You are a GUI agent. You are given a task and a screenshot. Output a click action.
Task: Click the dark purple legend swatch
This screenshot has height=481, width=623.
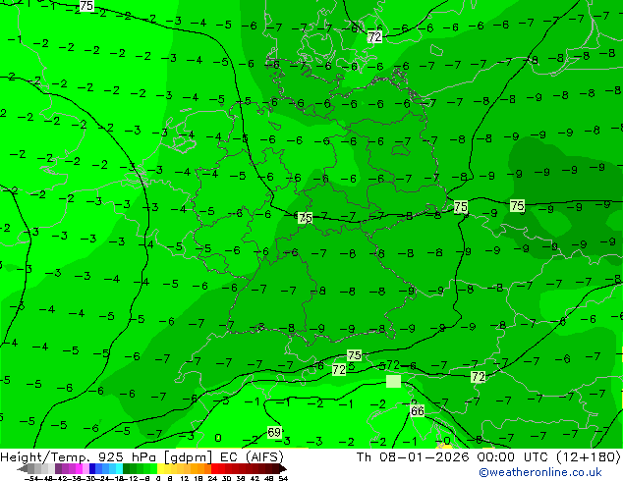pos(58,468)
